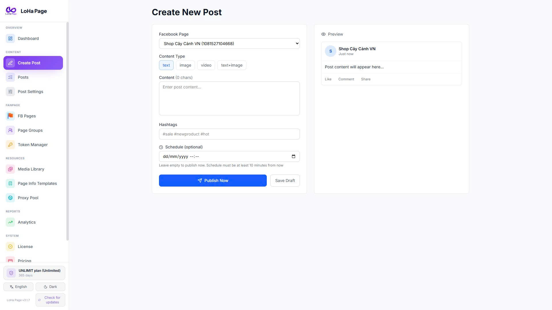Image resolution: width=552 pixels, height=310 pixels.
Task: Select the video content type
Action: [x=206, y=65]
